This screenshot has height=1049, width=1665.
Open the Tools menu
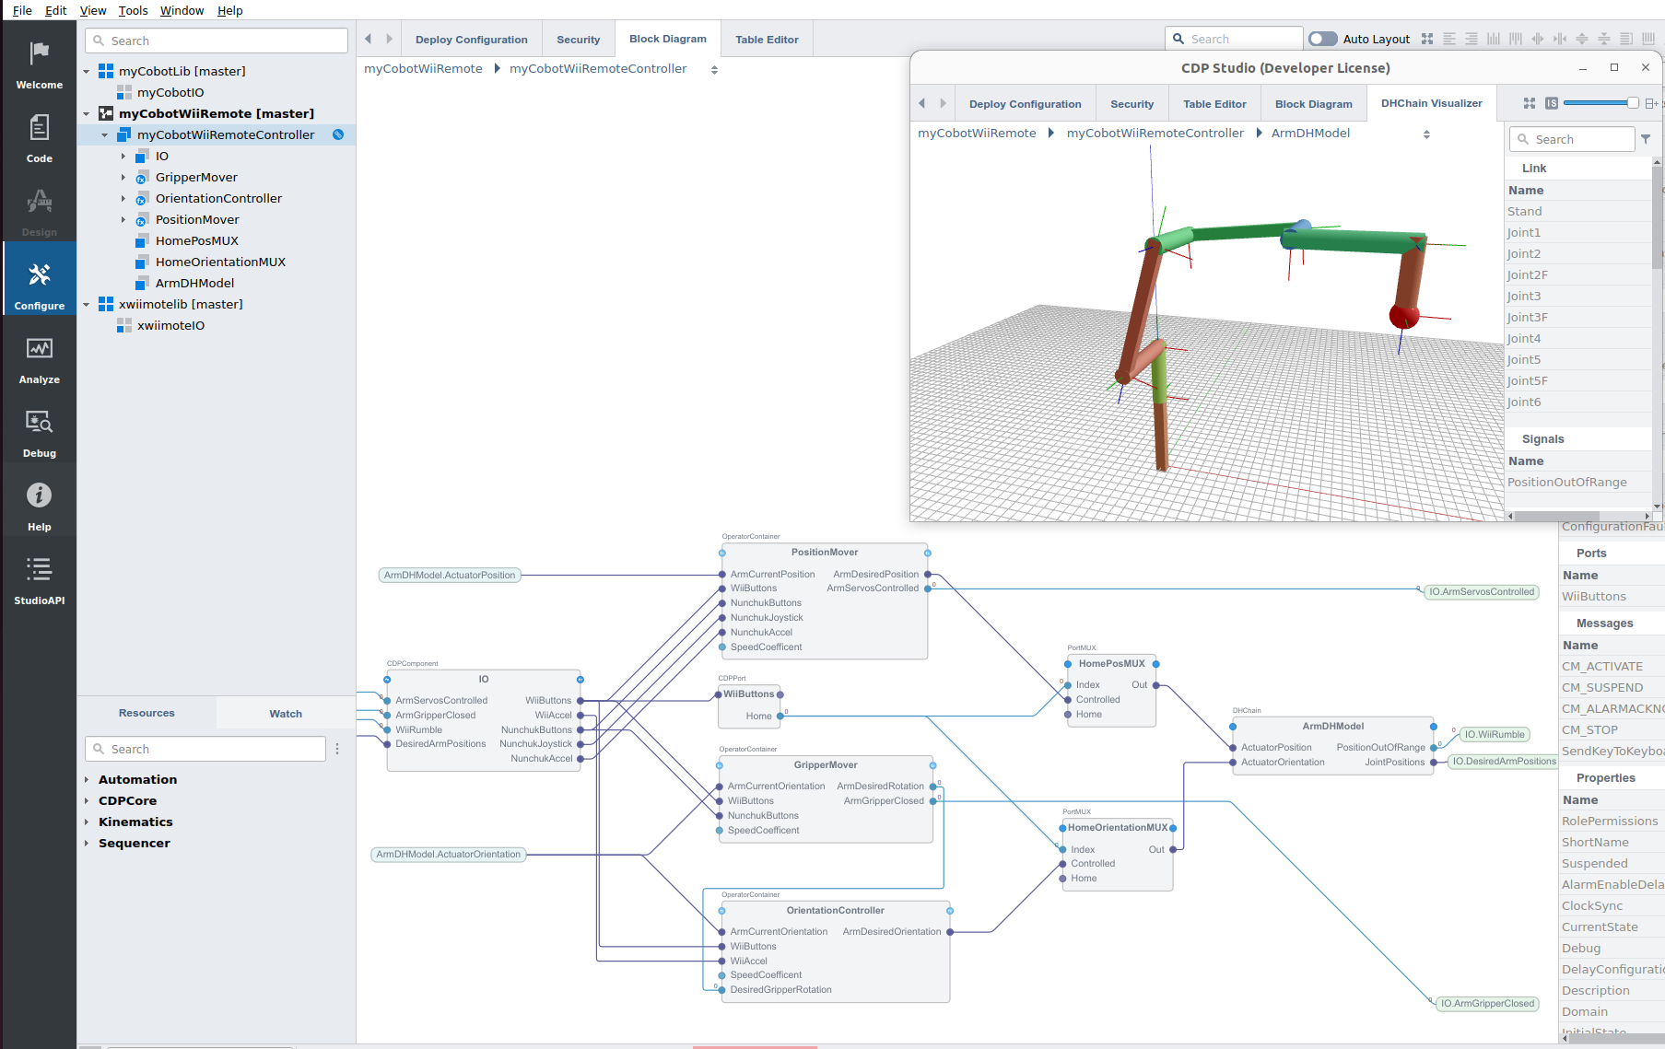coord(133,10)
